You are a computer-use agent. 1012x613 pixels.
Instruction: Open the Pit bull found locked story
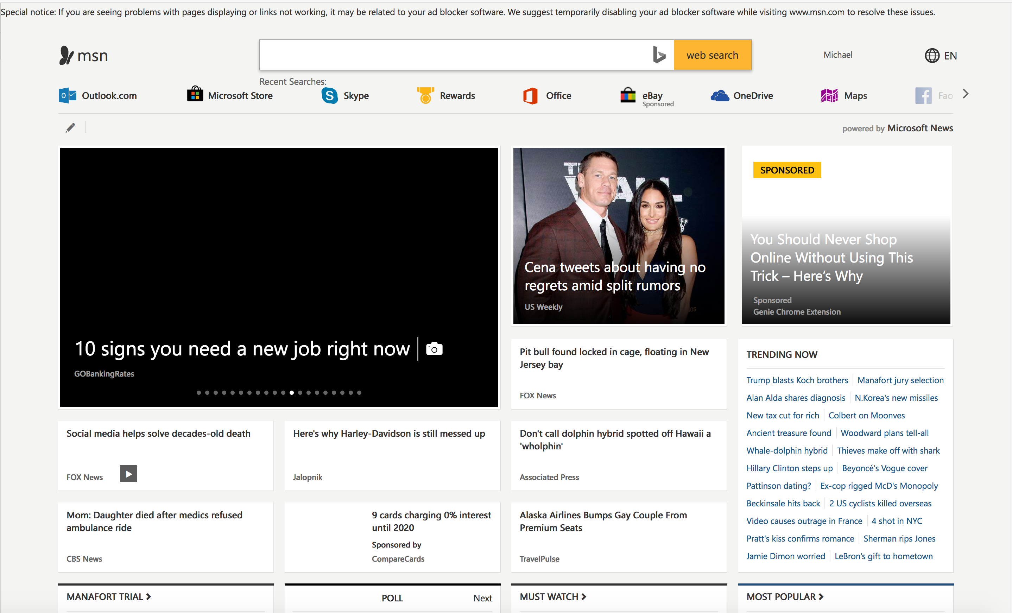click(619, 374)
